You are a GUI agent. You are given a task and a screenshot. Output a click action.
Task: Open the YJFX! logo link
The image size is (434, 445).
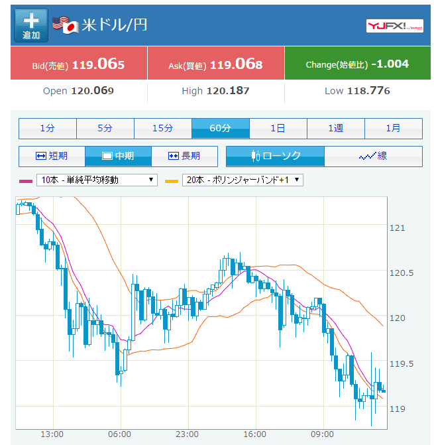(x=395, y=26)
